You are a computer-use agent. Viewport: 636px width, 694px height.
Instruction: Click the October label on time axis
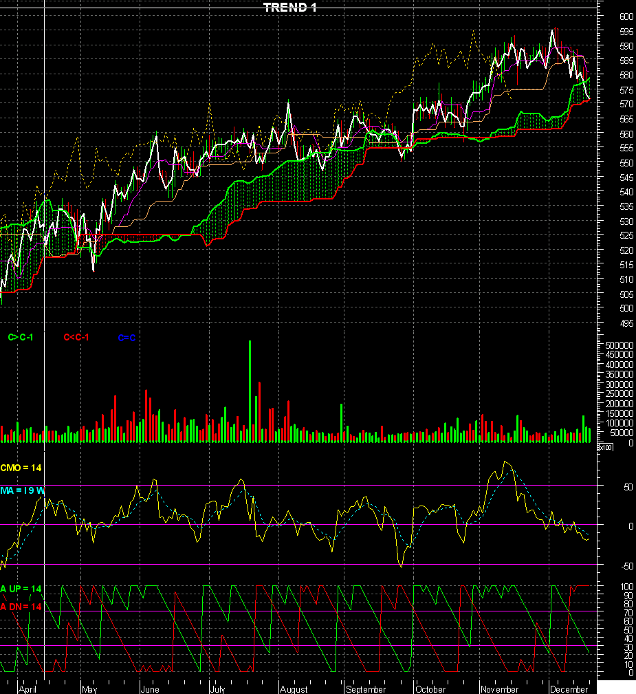(430, 689)
